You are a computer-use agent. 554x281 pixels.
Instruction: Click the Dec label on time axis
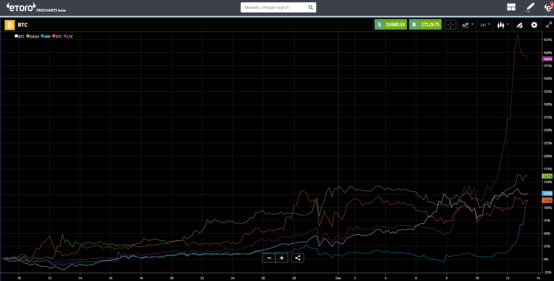(x=338, y=278)
